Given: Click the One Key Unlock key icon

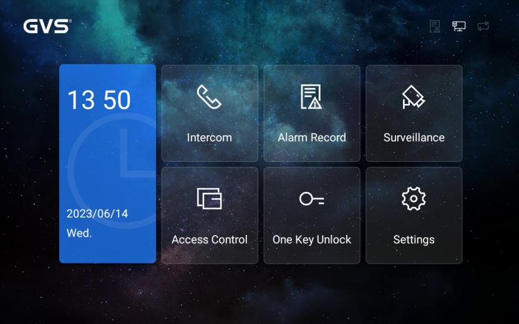Looking at the screenshot, I should coord(311,199).
